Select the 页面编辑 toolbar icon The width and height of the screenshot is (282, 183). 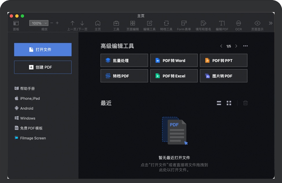[x=132, y=23]
